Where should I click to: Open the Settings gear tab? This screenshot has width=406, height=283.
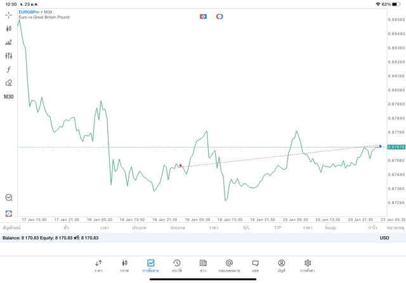click(x=307, y=266)
